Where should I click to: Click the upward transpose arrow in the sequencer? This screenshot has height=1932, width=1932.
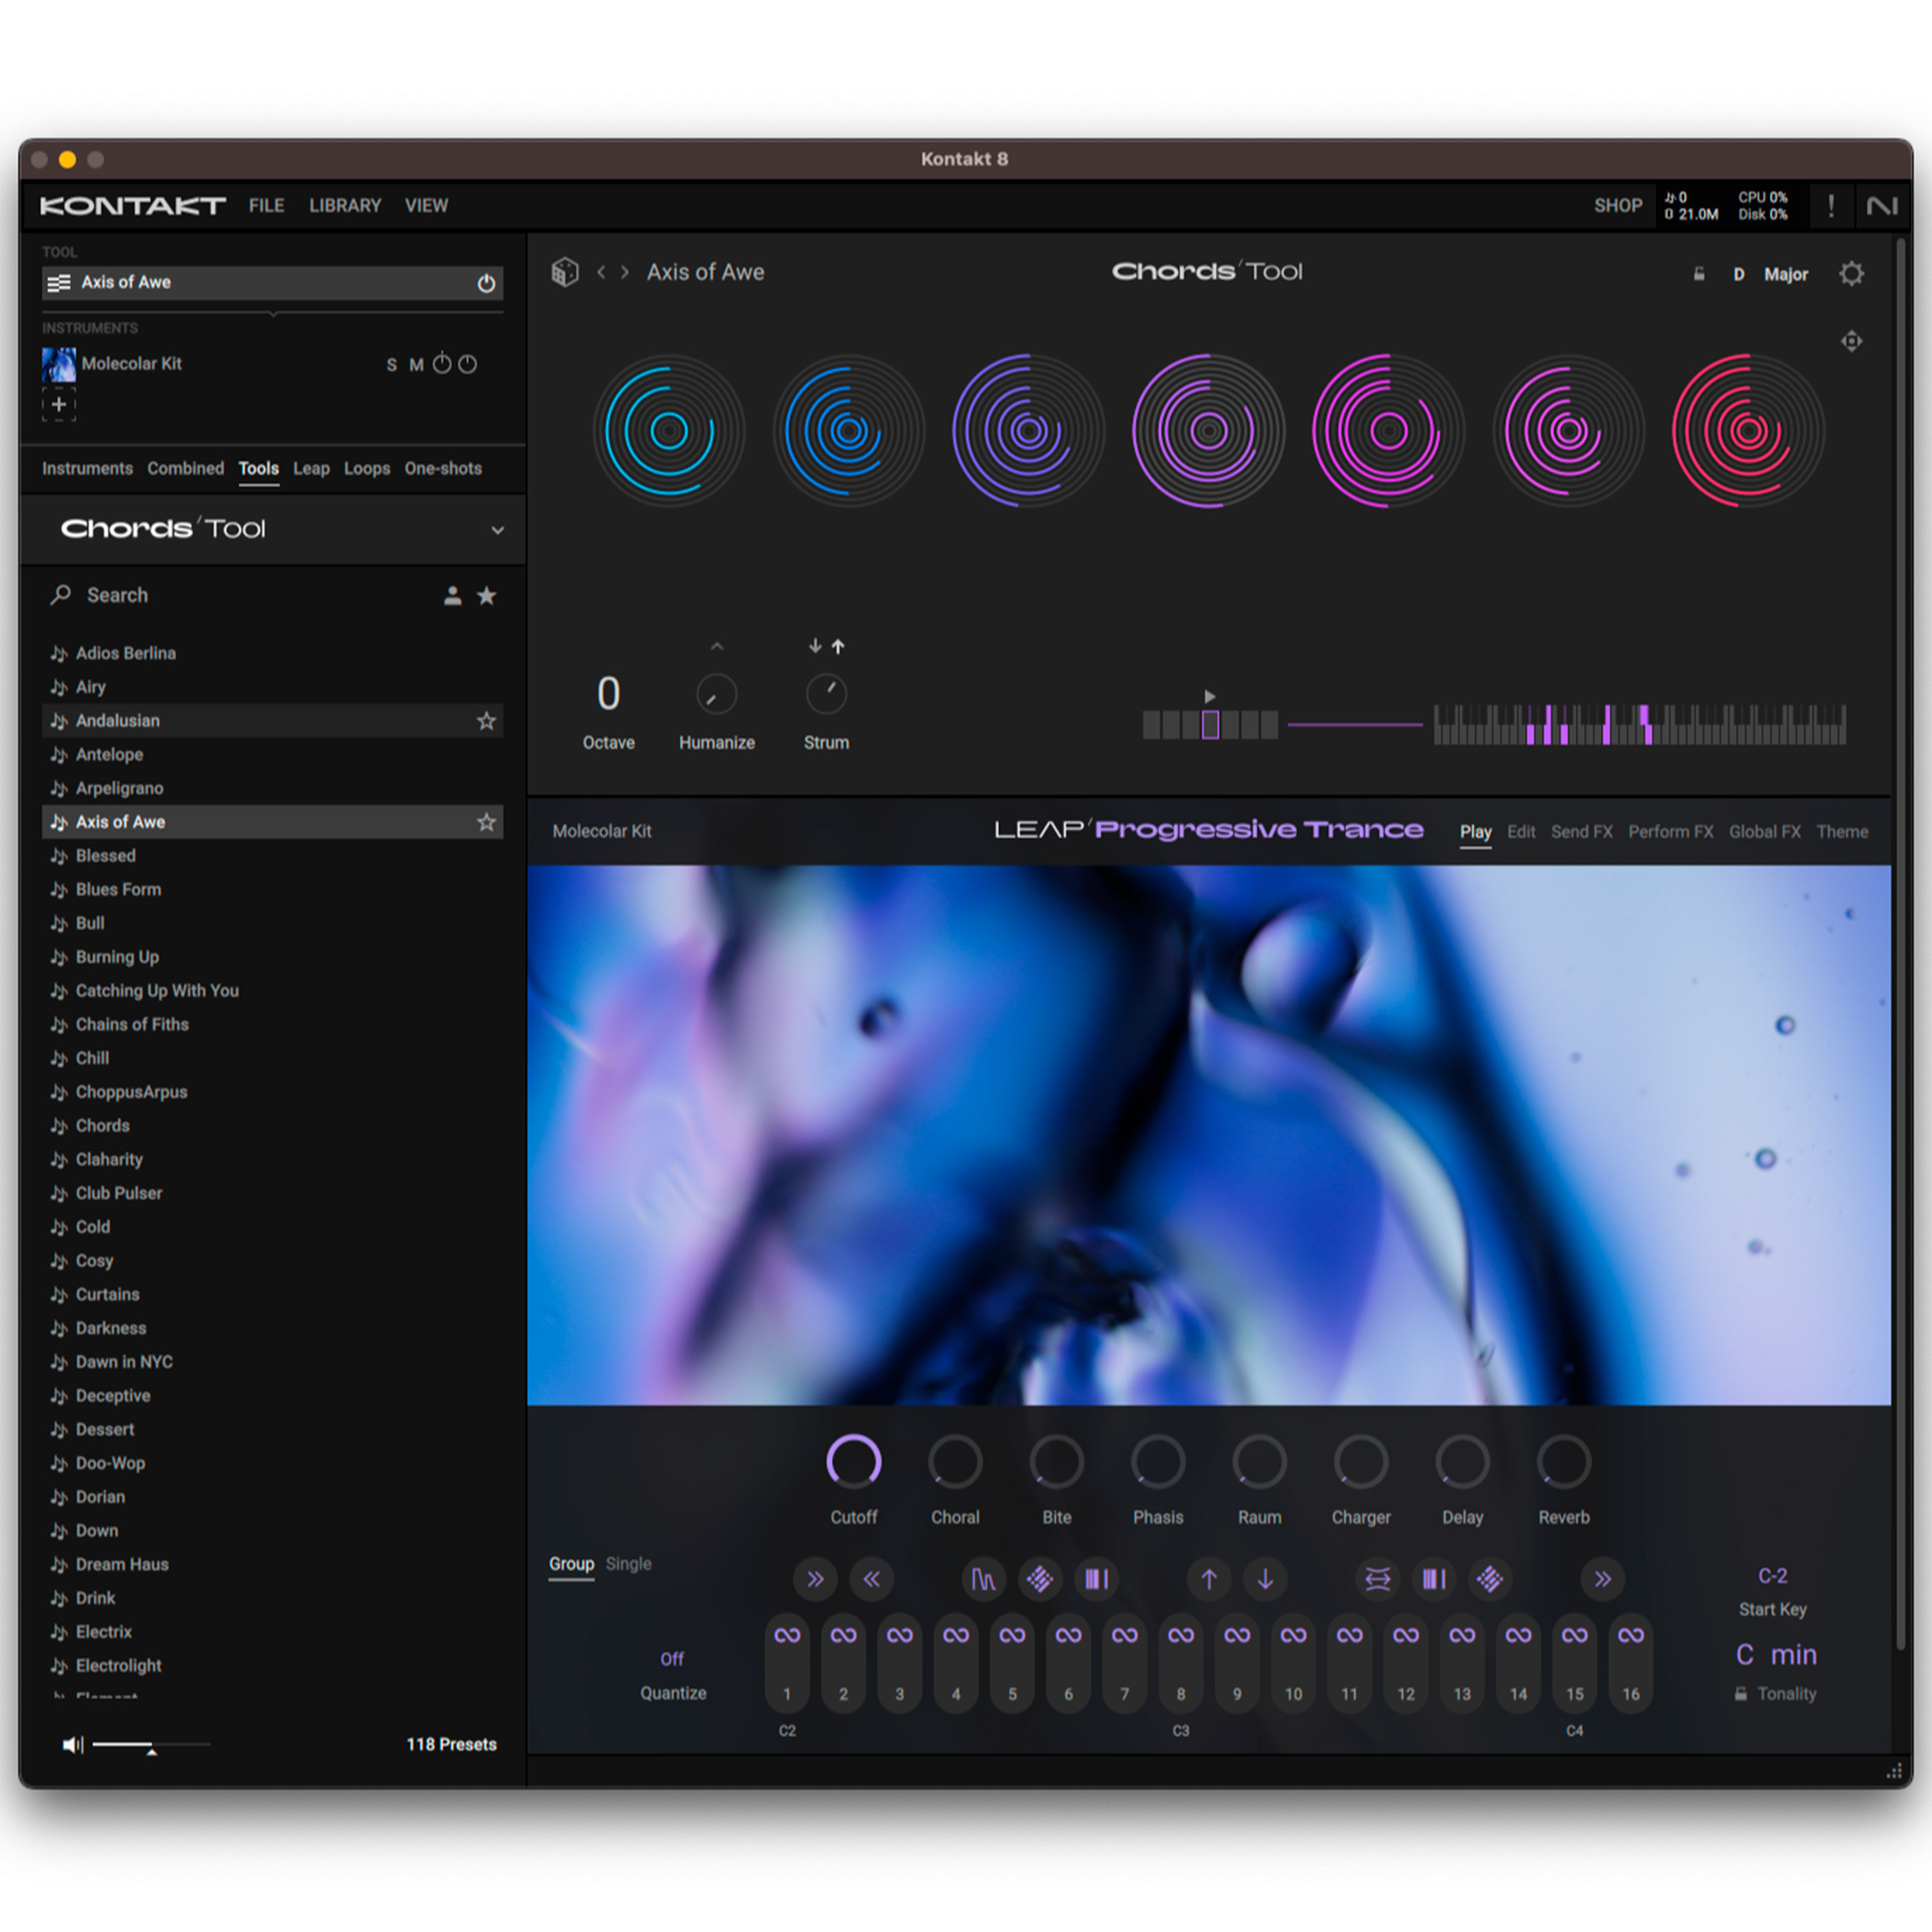click(1208, 1580)
